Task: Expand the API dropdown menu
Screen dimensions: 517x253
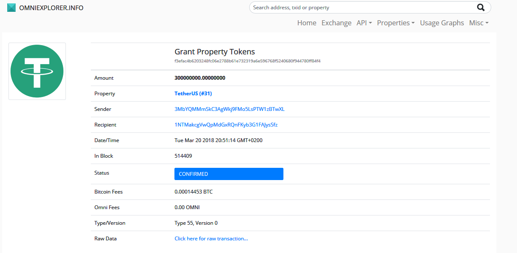Action: coord(364,23)
